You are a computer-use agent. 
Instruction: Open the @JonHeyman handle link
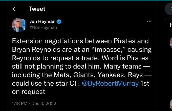click(x=43, y=27)
